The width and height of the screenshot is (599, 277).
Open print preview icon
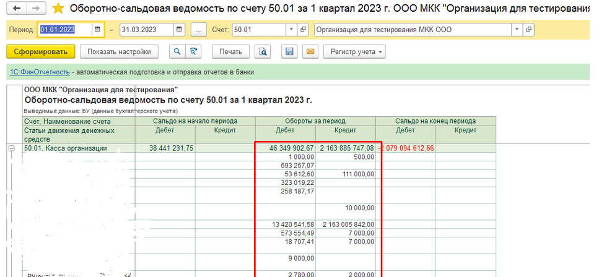click(x=263, y=52)
